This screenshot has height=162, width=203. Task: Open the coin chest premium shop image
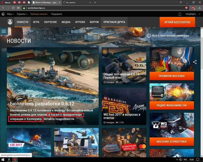(172, 59)
